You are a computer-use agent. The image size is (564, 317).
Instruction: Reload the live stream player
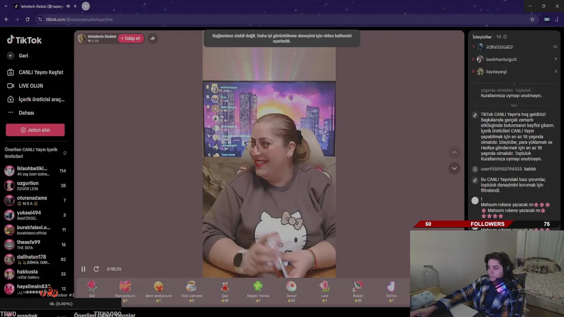click(x=96, y=269)
